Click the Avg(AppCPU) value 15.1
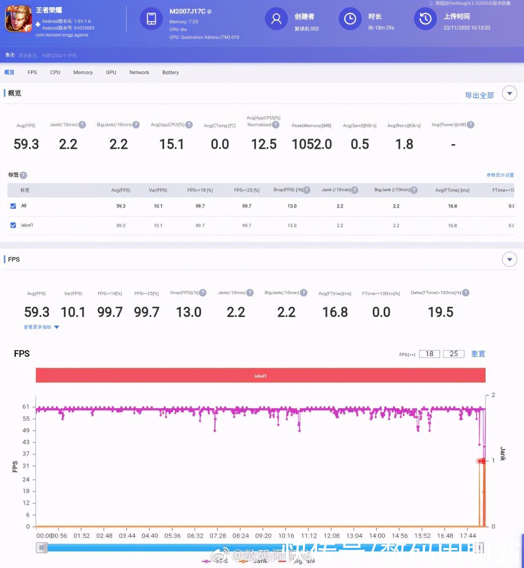The image size is (524, 568). 172,144
